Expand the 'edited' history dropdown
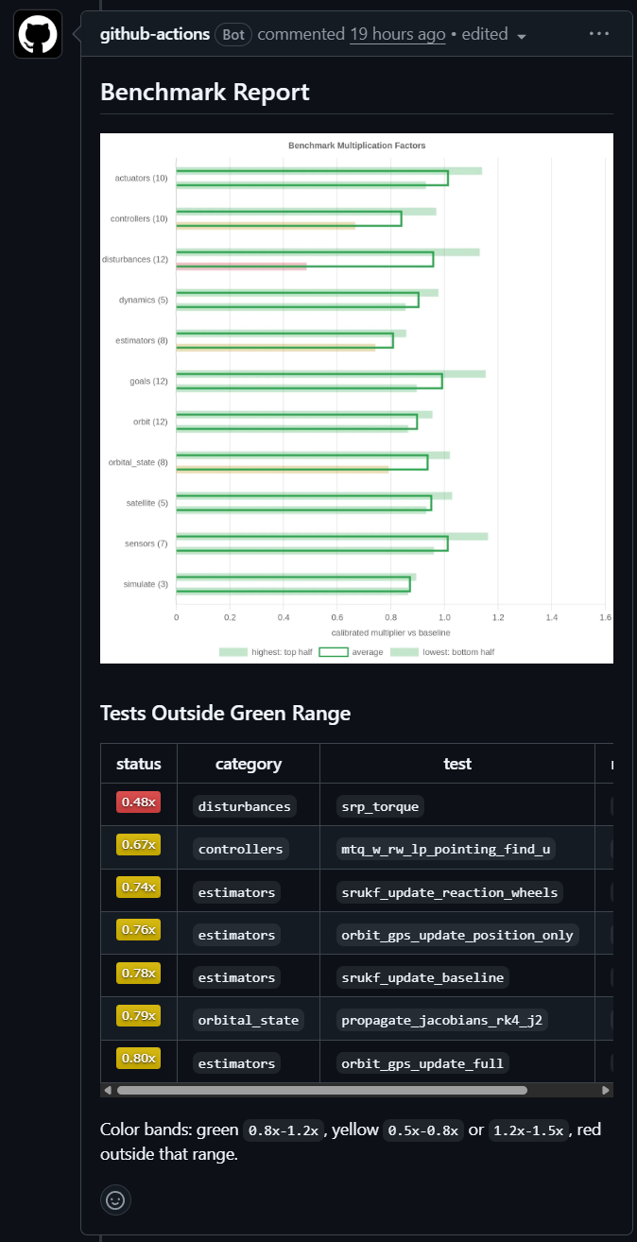637x1242 pixels. click(x=494, y=34)
